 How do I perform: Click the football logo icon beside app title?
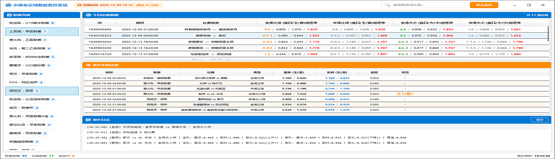tap(8, 5)
